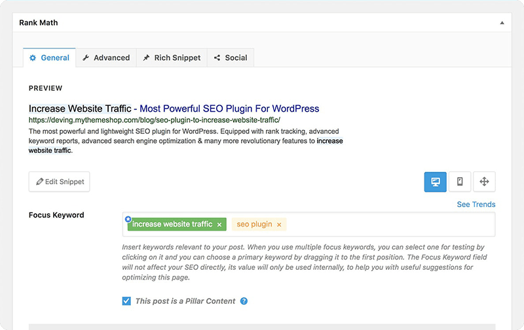Screen dimensions: 524x330
Task: Remove 'increase website traffic' keyword with x
Action: click(x=219, y=225)
